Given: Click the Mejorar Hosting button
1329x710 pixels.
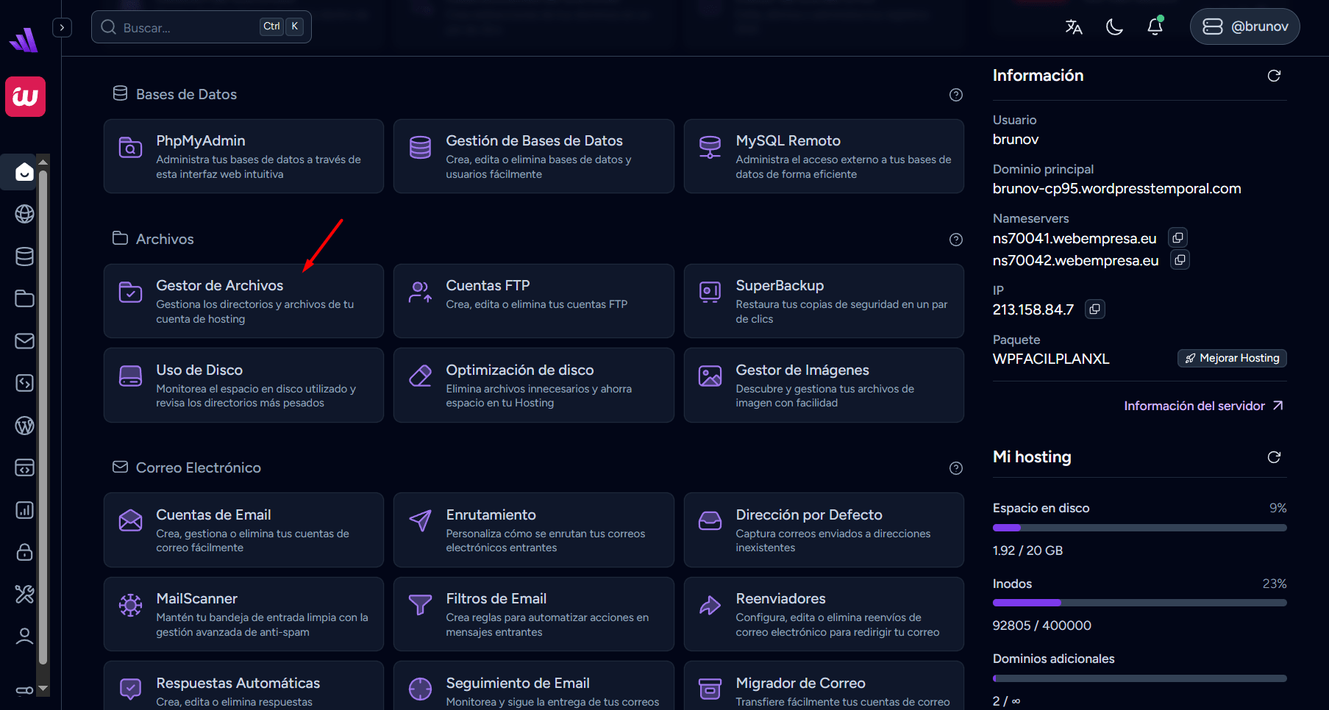Looking at the screenshot, I should 1231,359.
